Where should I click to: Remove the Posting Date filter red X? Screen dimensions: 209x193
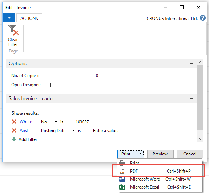click(14, 130)
